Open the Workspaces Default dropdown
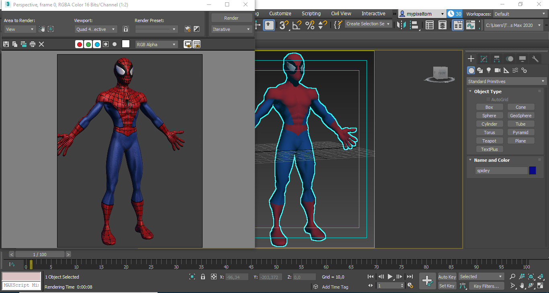The height and width of the screenshot is (293, 549). coord(520,14)
